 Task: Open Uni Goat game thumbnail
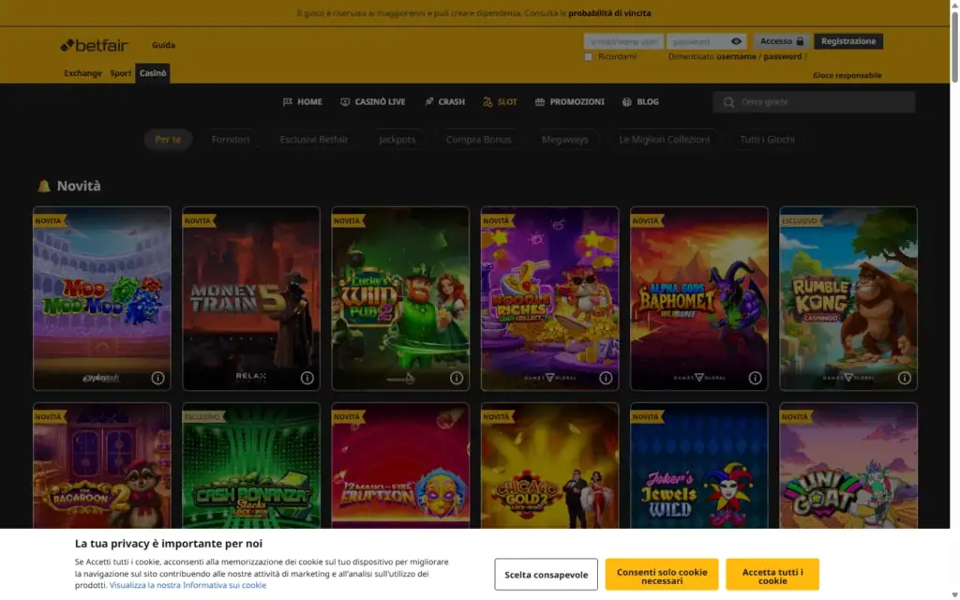[x=848, y=466]
